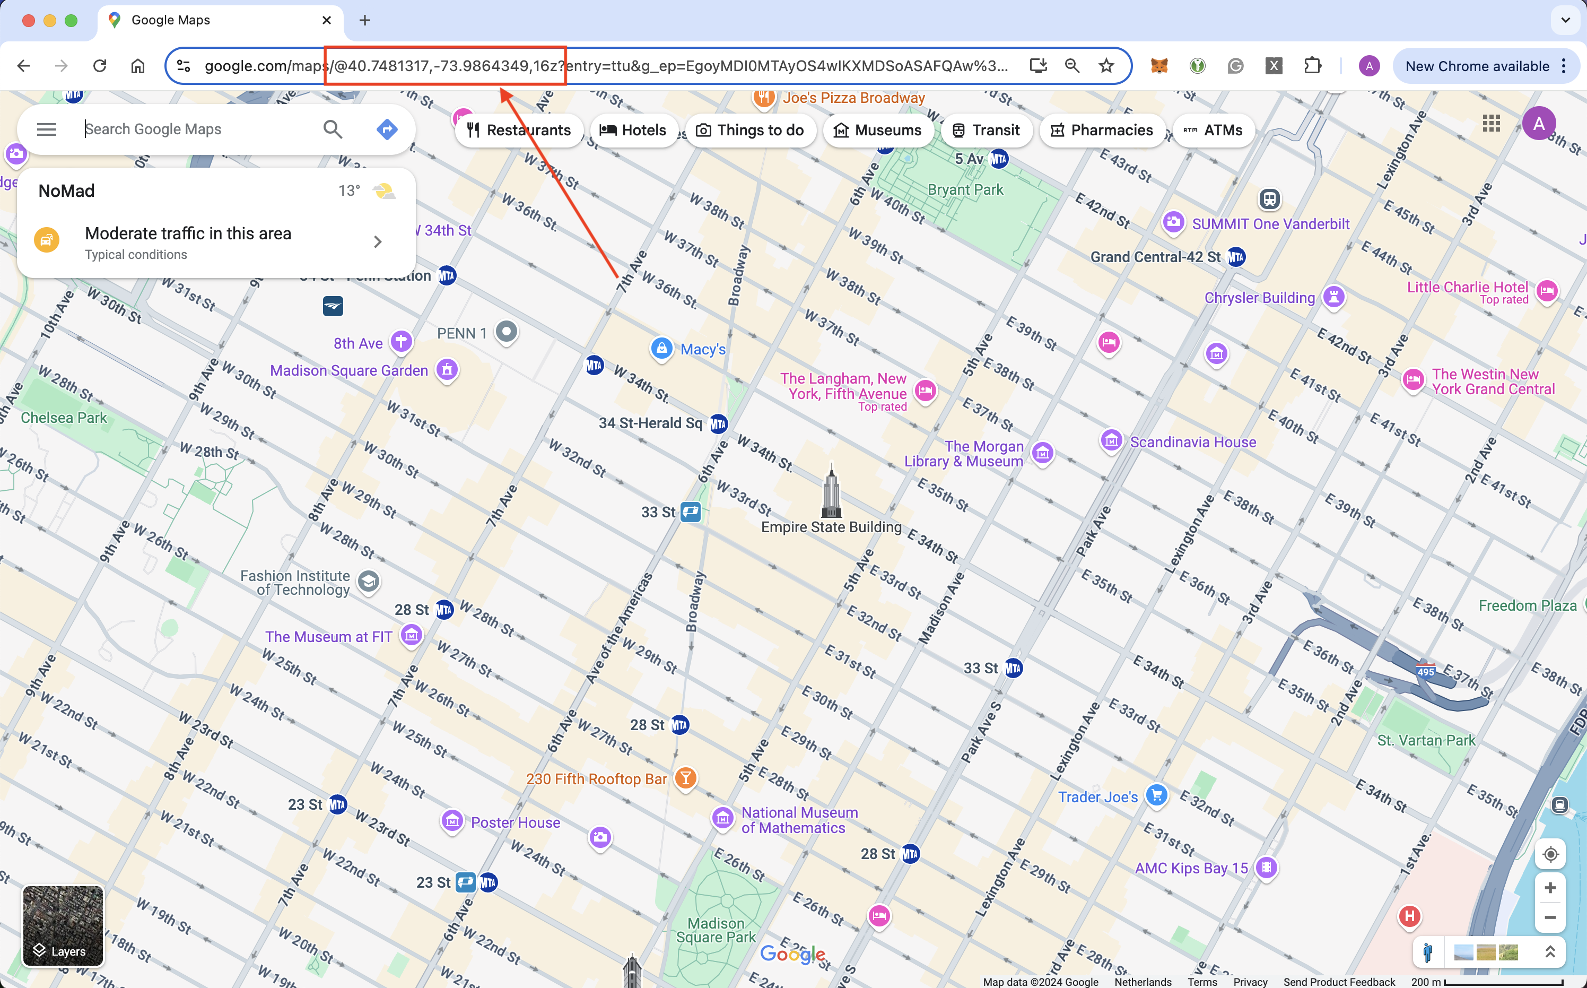Image resolution: width=1587 pixels, height=988 pixels.
Task: Open the Chrome profile avatar
Action: coord(1369,66)
